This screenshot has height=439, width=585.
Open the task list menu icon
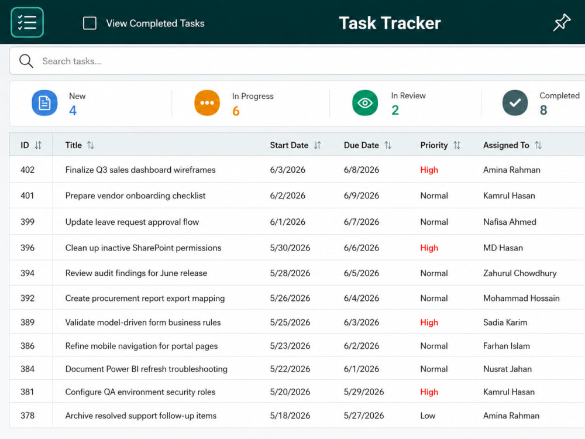click(x=27, y=22)
